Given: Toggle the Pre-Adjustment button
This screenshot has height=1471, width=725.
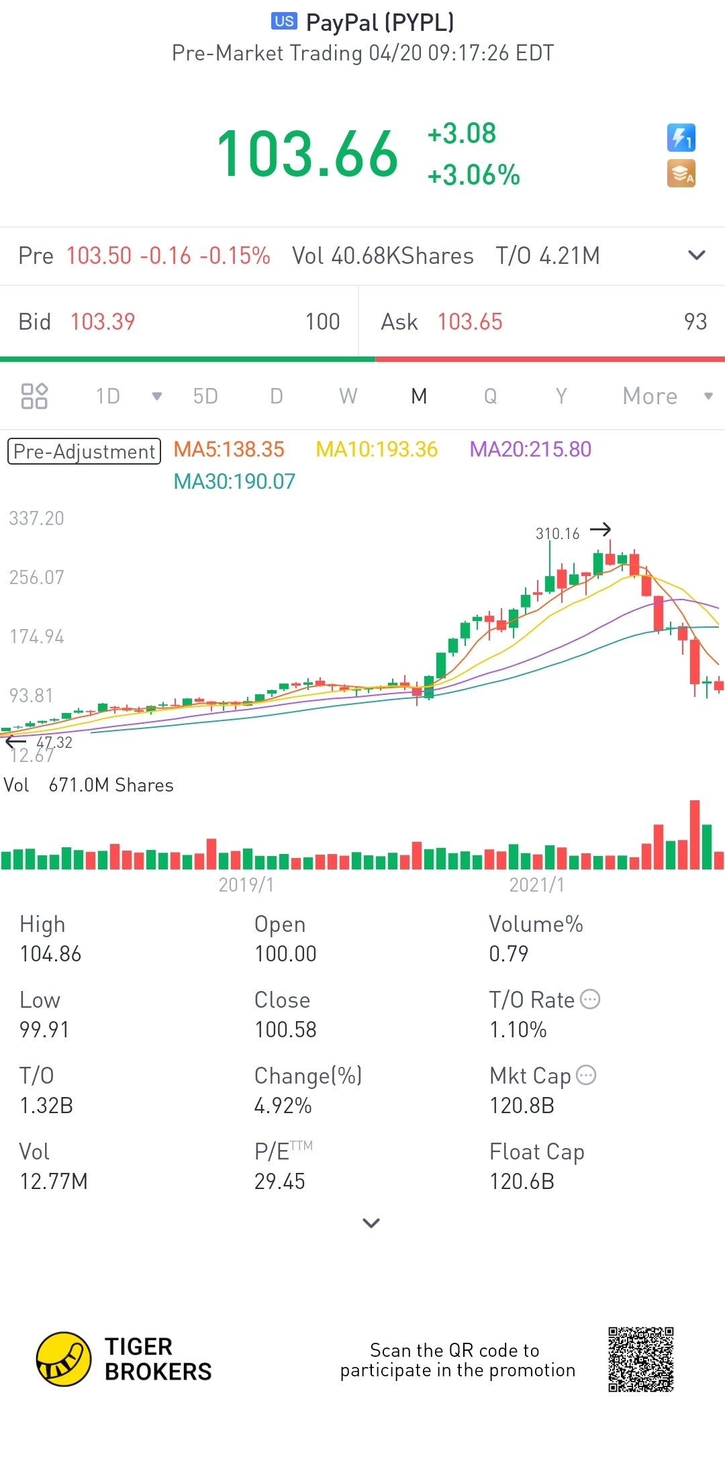Looking at the screenshot, I should (84, 451).
